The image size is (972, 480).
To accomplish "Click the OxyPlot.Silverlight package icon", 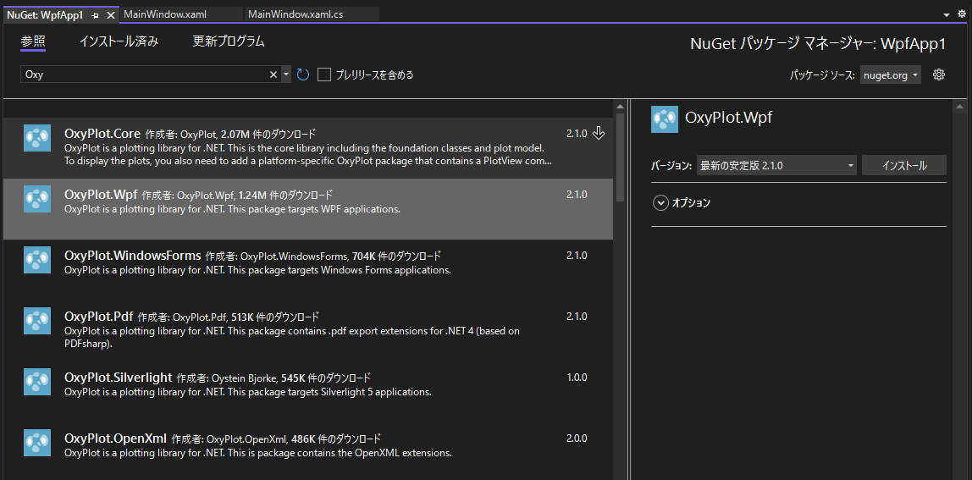I will click(x=37, y=382).
